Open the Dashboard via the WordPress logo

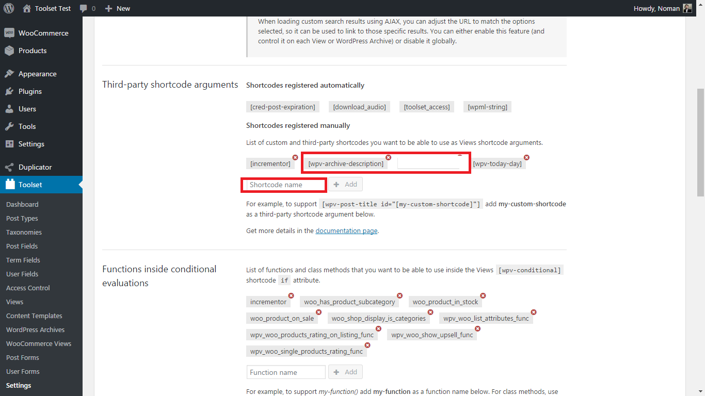(8, 8)
